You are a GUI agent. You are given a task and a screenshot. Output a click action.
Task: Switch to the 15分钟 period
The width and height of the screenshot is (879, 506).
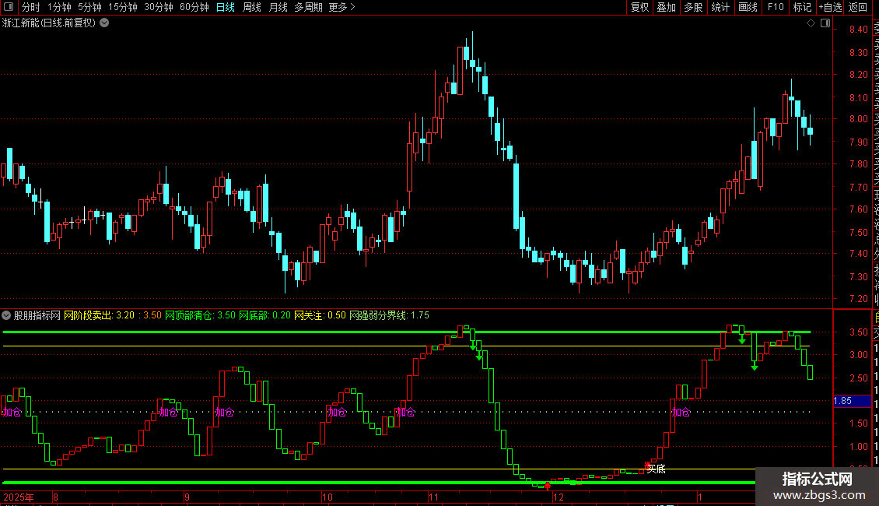coord(123,7)
